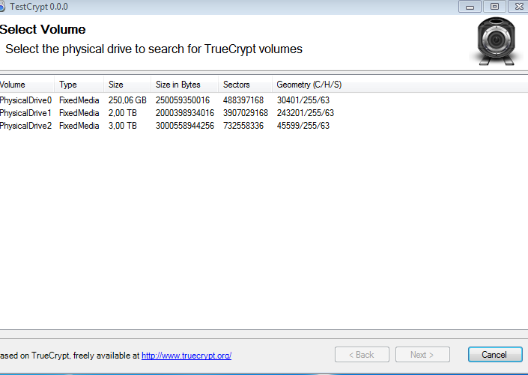Sort by Geometry (C/H/S) column header
The image size is (528, 375).
[309, 85]
